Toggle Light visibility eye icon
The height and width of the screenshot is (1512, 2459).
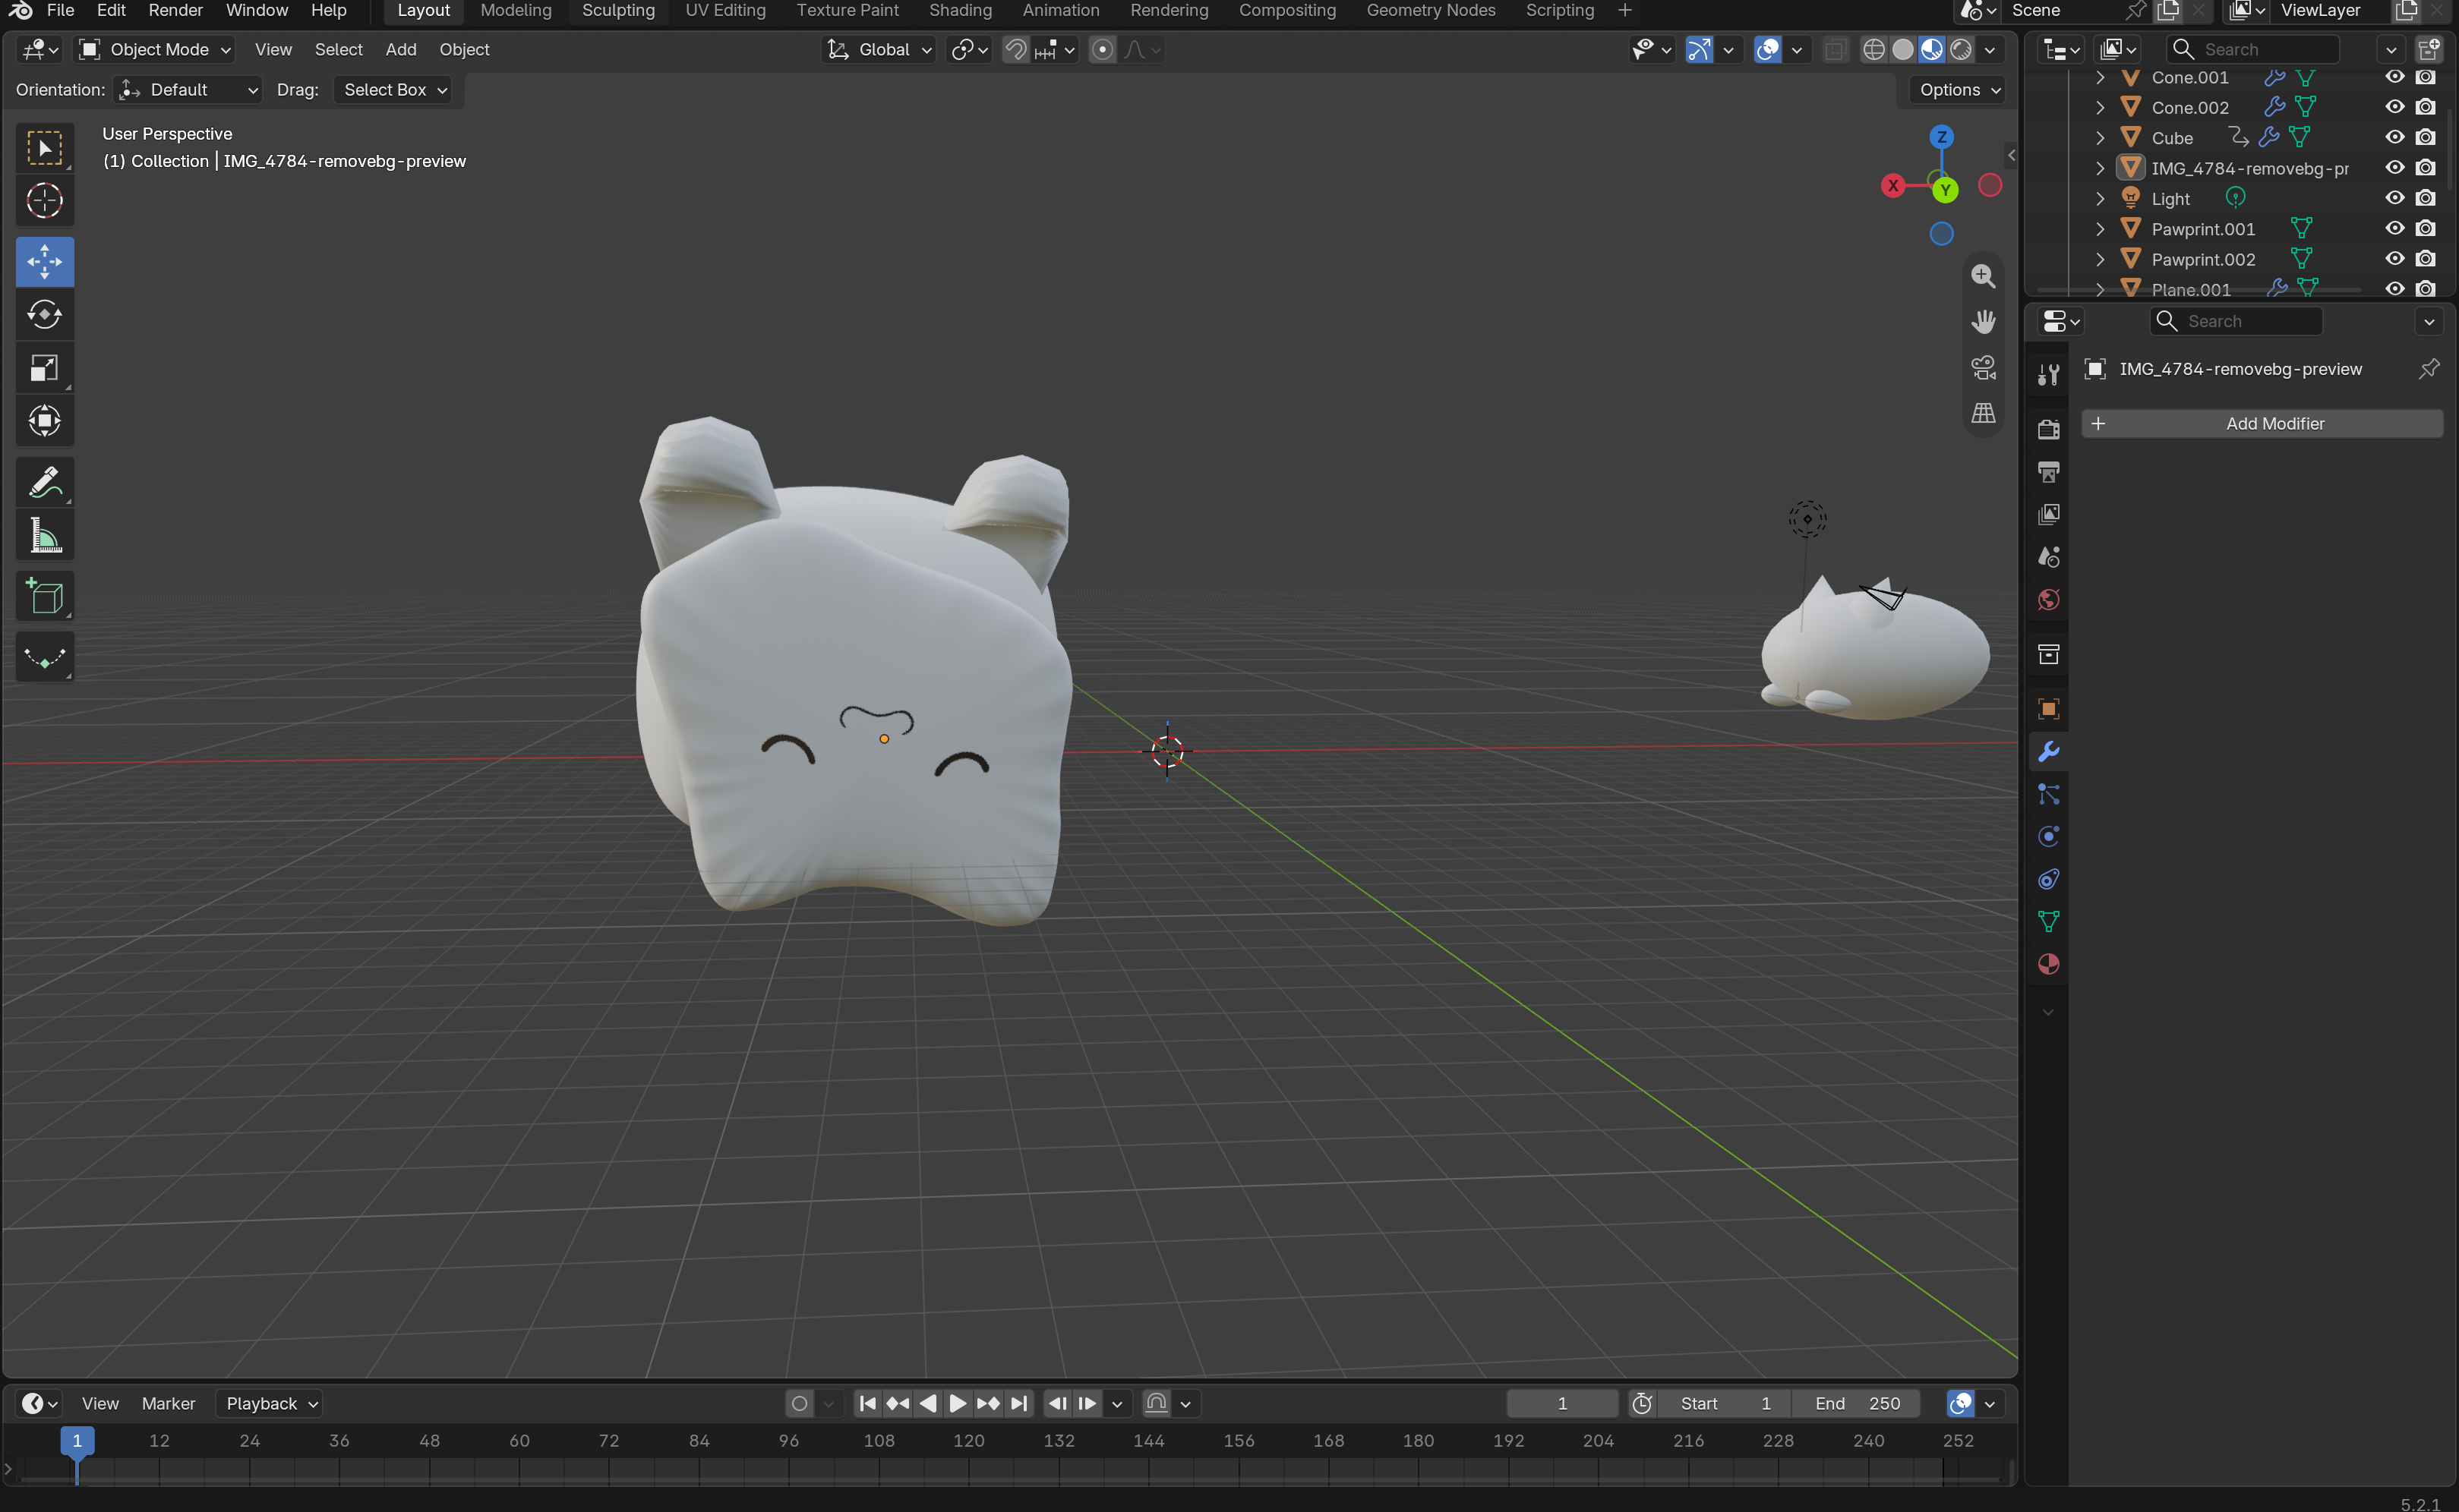click(2394, 198)
